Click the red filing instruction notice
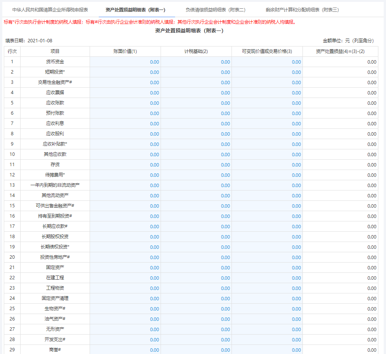Image resolution: width=386 pixels, height=354 pixels. (x=150, y=22)
